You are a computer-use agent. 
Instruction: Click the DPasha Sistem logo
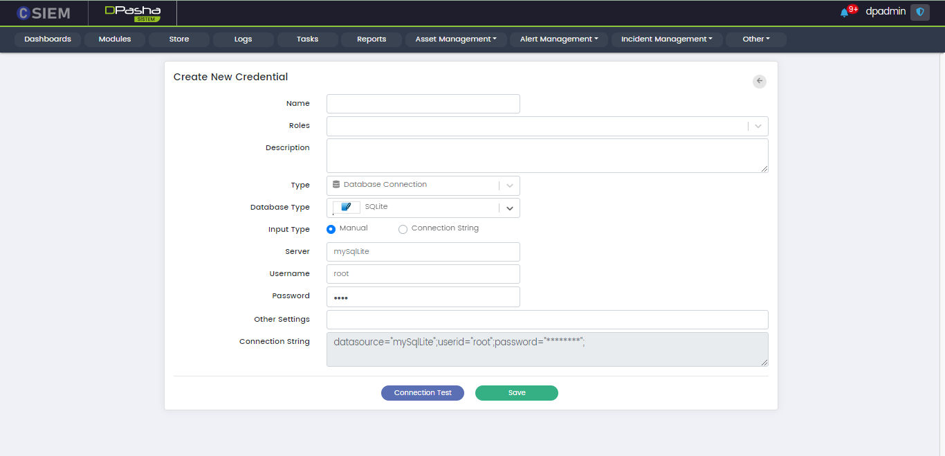click(x=132, y=13)
